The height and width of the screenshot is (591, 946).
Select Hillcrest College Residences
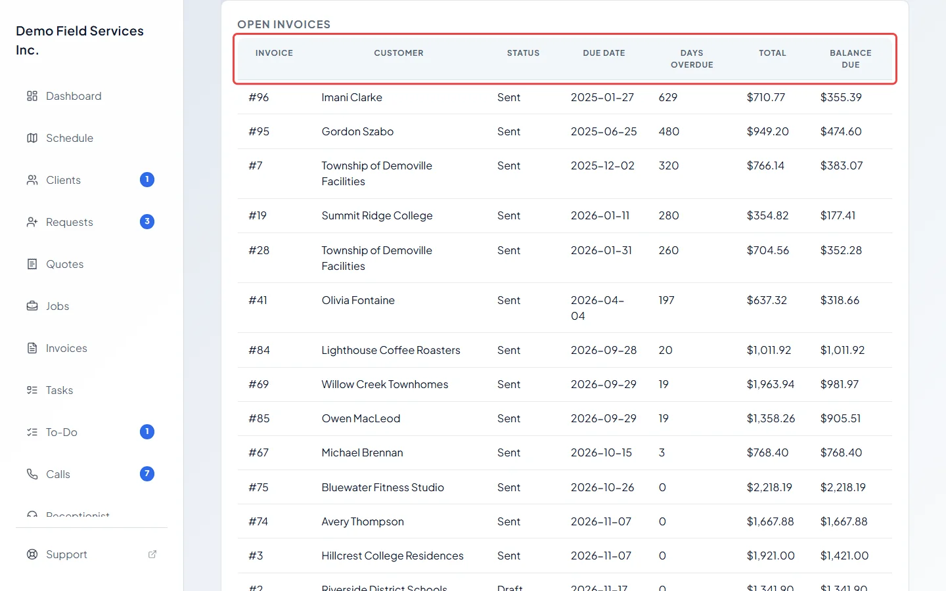(x=392, y=556)
